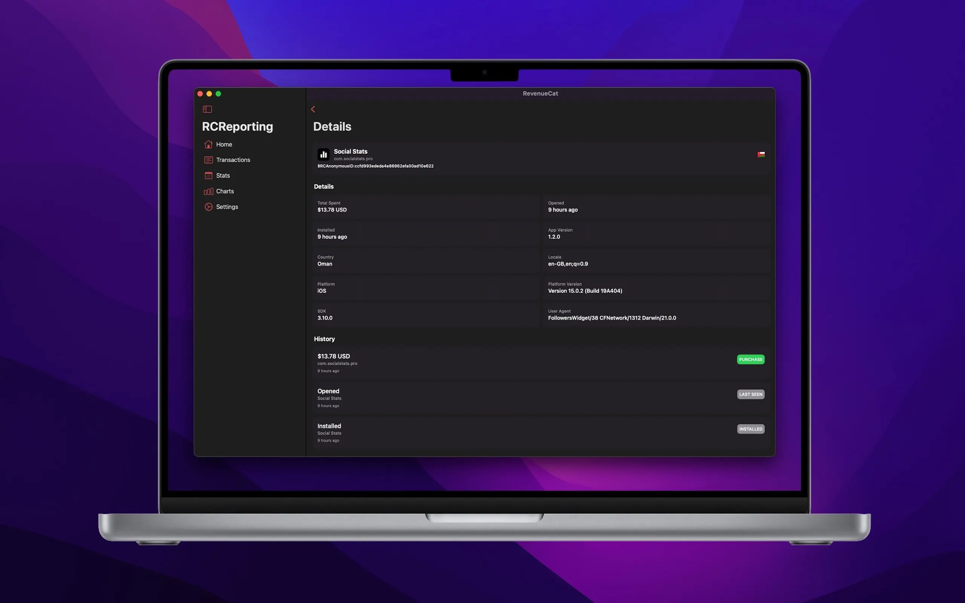Click the Stats calendar icon
The height and width of the screenshot is (603, 965).
(x=208, y=176)
